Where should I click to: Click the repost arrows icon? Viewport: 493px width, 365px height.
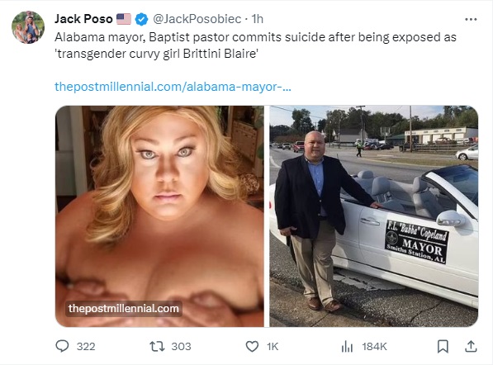pos(157,347)
